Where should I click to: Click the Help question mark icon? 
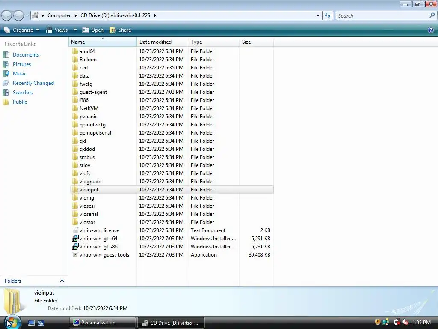point(430,30)
